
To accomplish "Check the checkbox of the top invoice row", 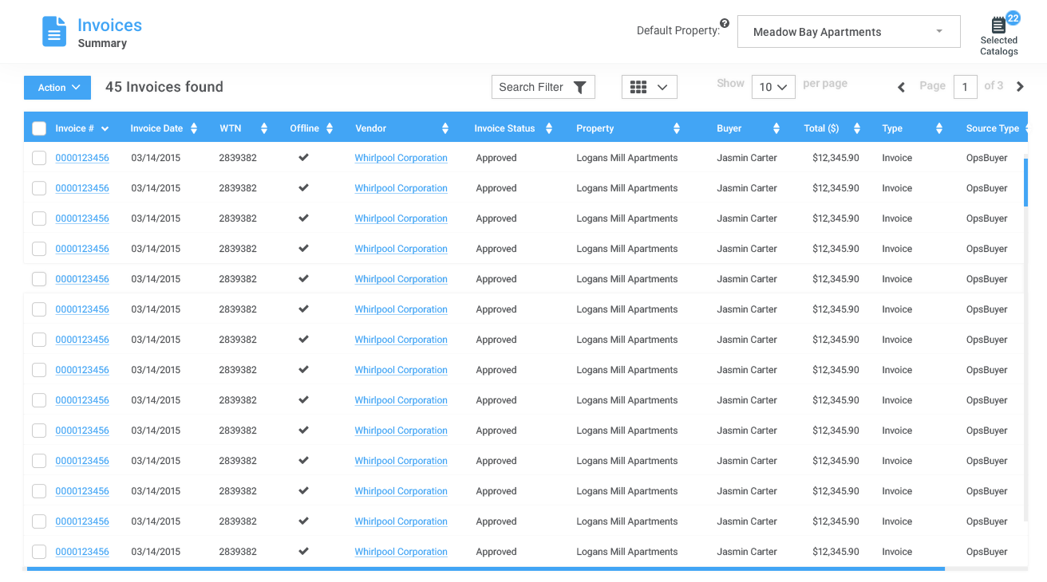I will pos(39,158).
